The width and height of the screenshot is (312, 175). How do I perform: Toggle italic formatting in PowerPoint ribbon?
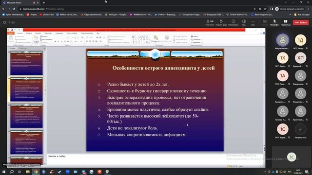(58, 41)
